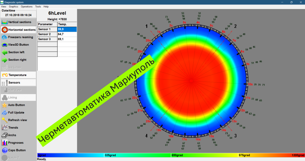305x161 pixels.
Task: Click the Temperature t°C icon
Action: click(5, 75)
